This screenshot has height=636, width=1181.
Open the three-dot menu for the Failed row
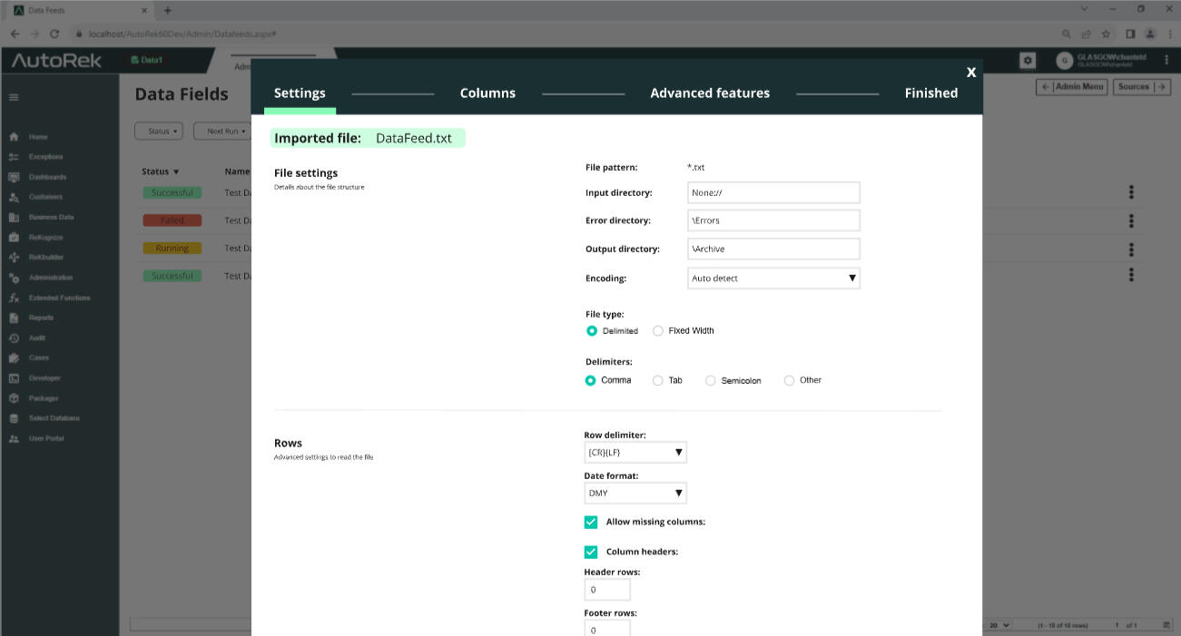[x=1131, y=220]
